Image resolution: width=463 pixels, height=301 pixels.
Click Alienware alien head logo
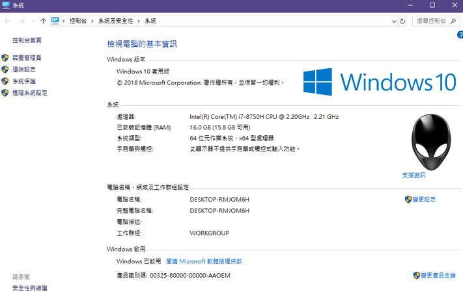[x=431, y=142]
